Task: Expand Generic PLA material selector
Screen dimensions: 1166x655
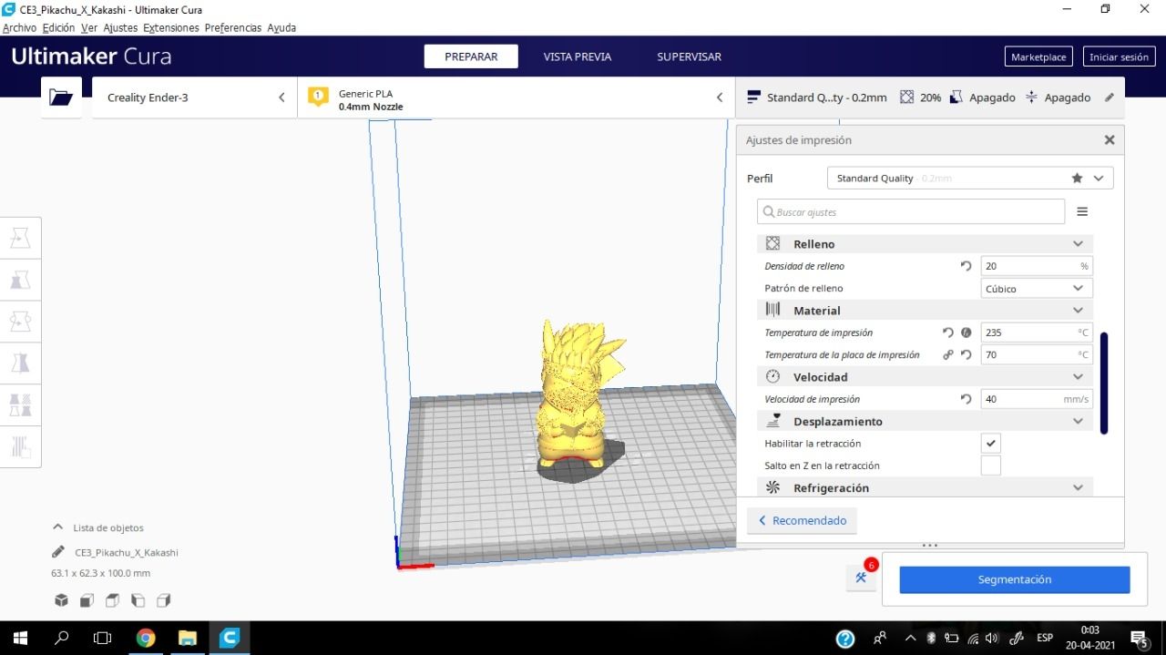Action: 516,97
